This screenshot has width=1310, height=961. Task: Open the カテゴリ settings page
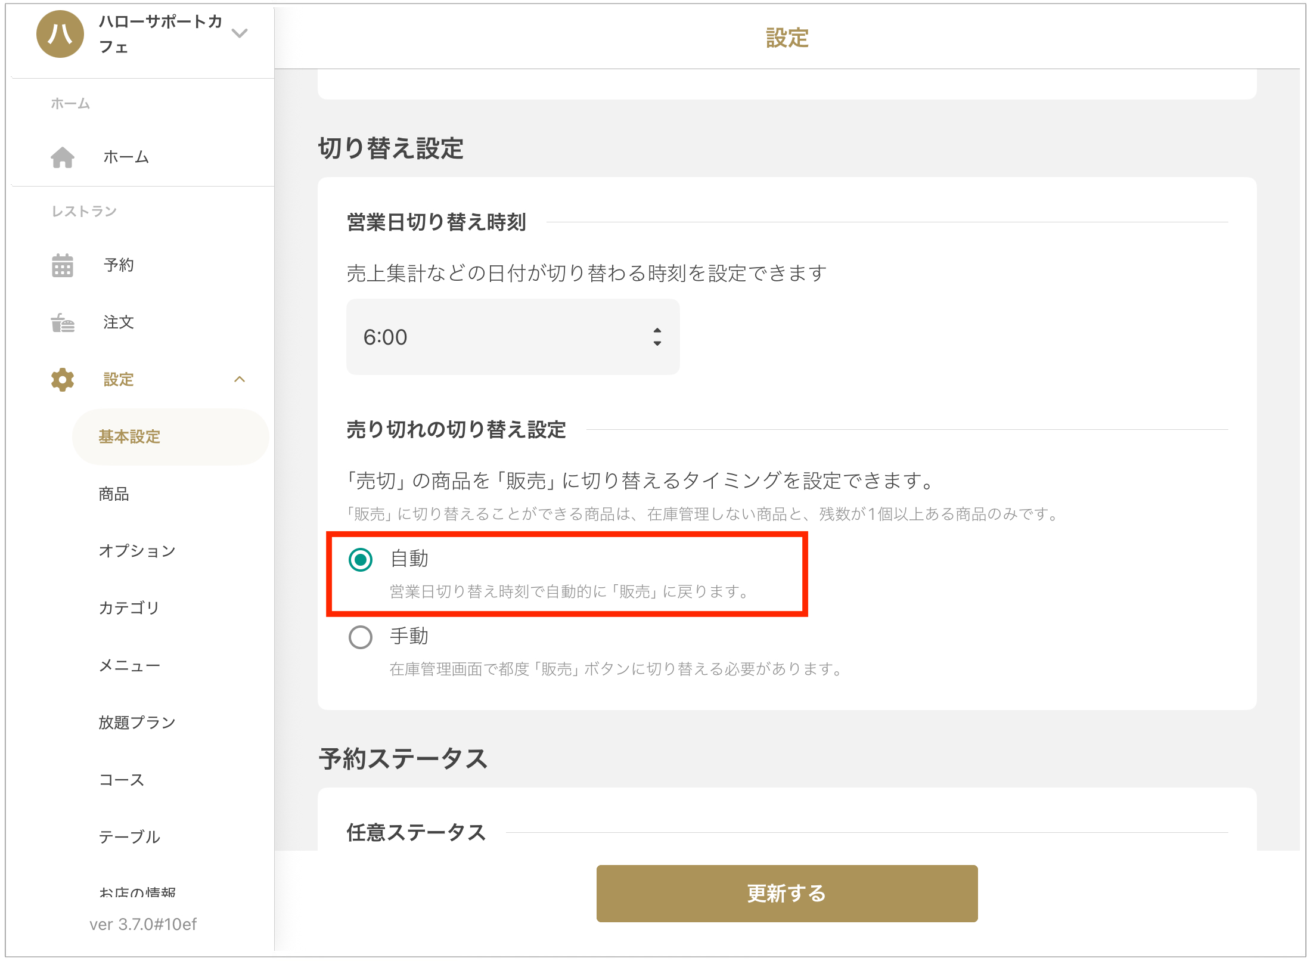tap(129, 608)
